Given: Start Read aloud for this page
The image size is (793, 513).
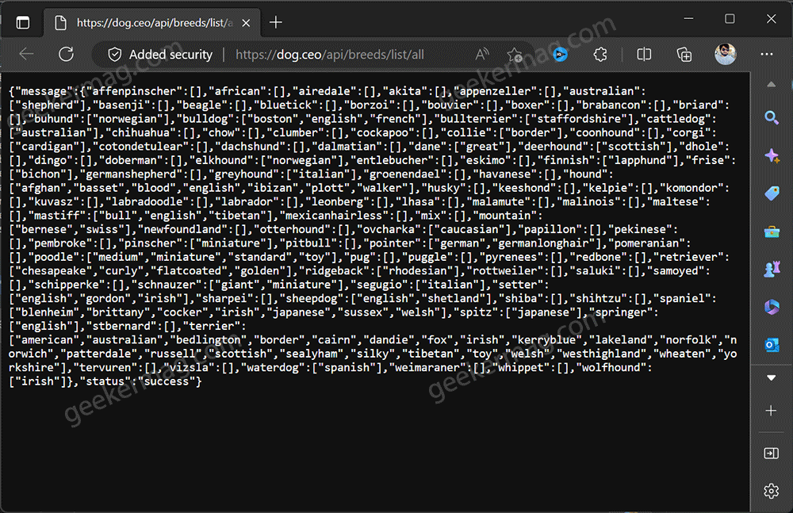Looking at the screenshot, I should (x=481, y=55).
